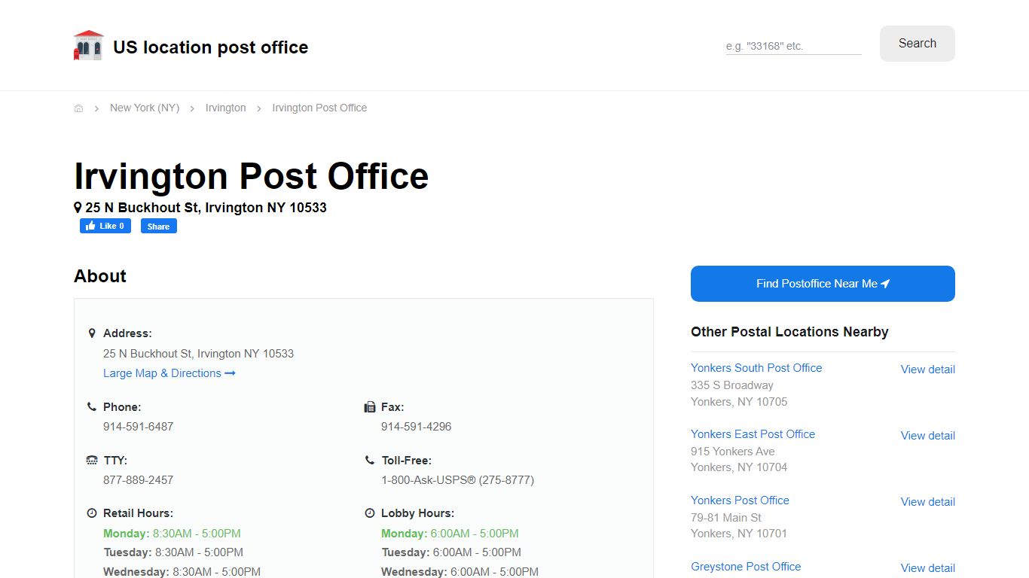Click 335 S Broadway address text
The image size is (1029, 578).
click(732, 385)
